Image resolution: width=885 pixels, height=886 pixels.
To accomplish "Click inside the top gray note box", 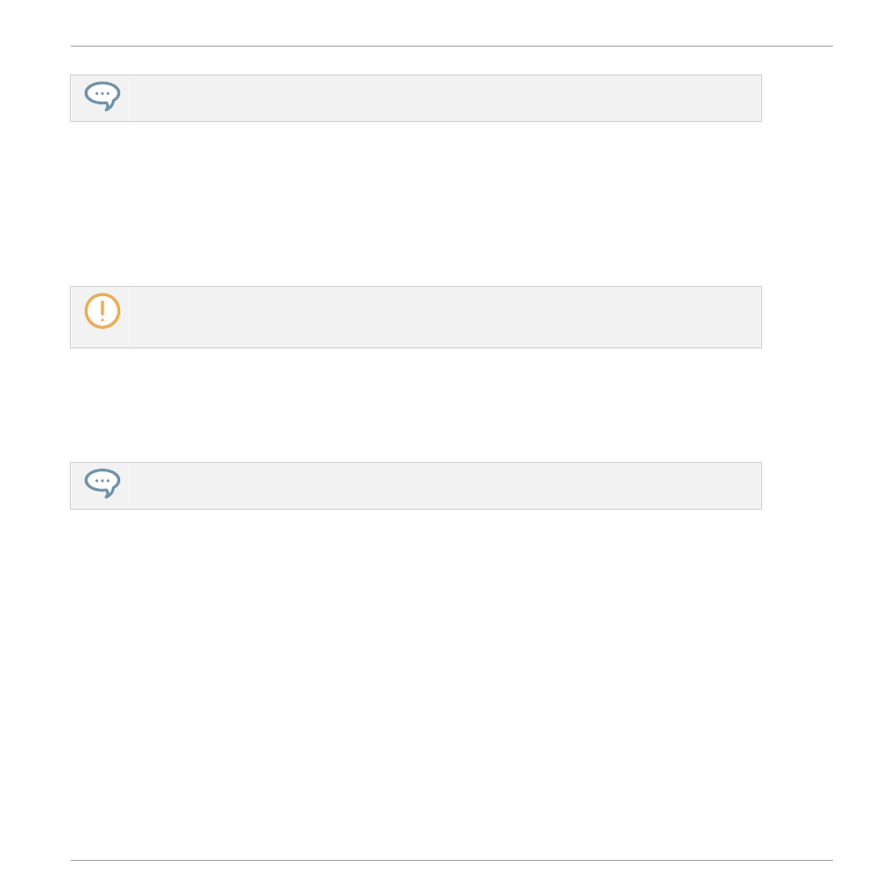I will pos(415,99).
